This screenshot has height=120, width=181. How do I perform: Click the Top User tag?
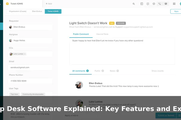14,94
